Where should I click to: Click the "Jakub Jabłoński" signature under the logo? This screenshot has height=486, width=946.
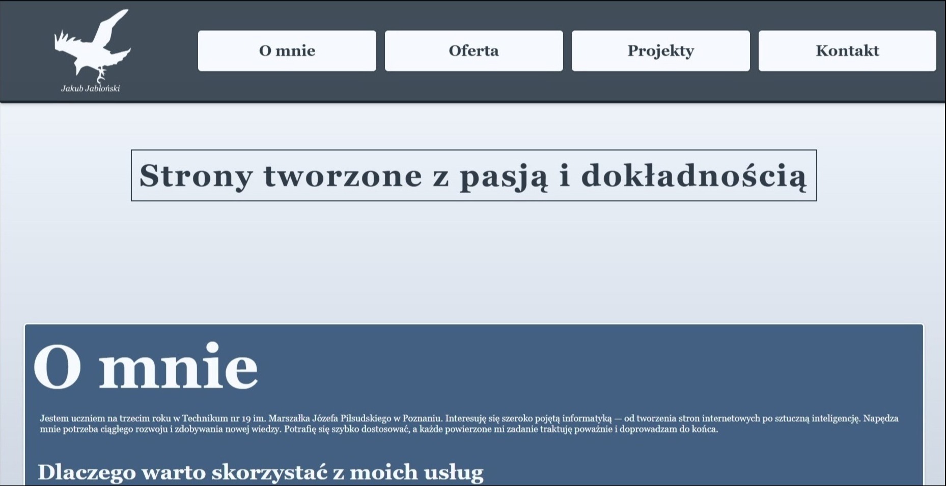tap(92, 87)
